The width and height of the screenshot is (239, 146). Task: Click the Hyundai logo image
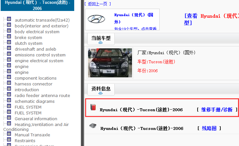point(96,19)
